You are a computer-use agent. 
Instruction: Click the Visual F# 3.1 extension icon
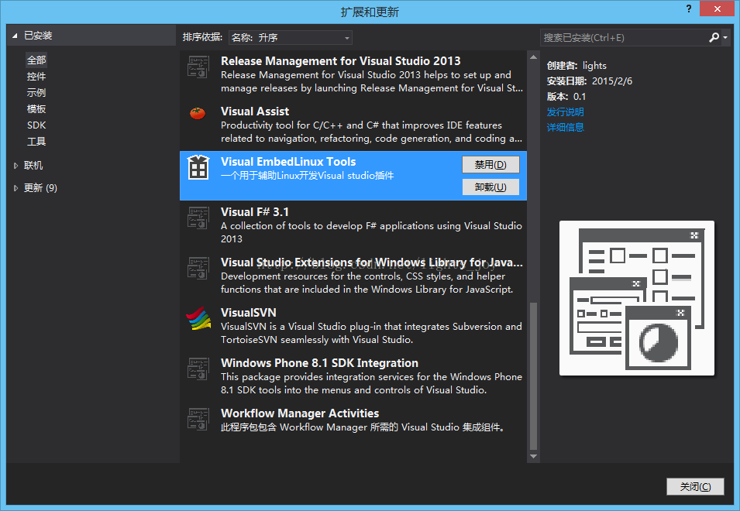pos(198,218)
